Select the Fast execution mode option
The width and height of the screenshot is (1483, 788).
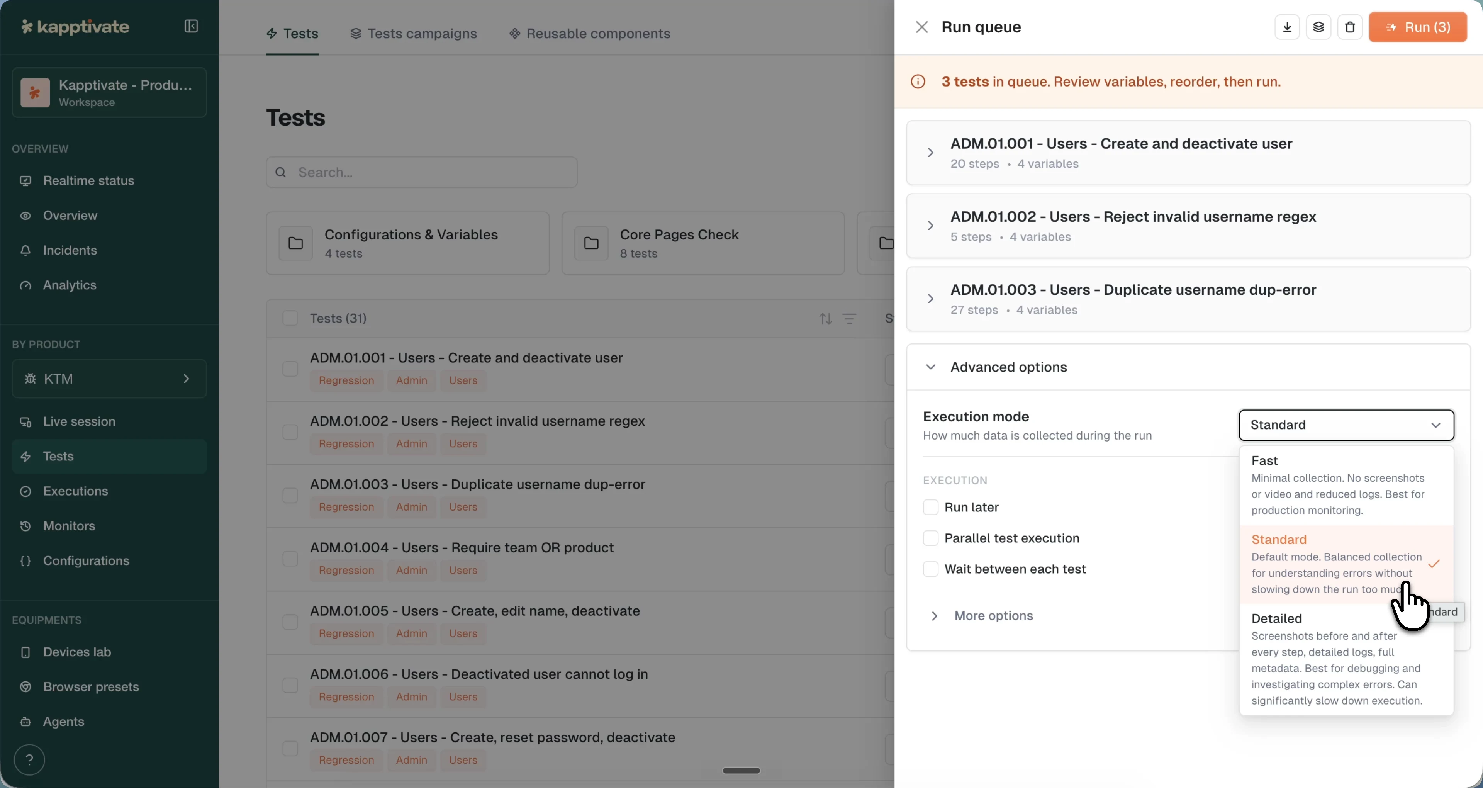click(1346, 485)
